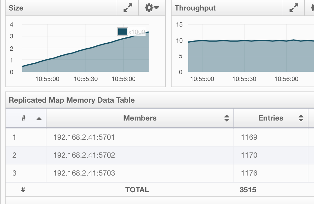
Task: Expand the Throughput chart to fullscreen
Action: coord(294,8)
